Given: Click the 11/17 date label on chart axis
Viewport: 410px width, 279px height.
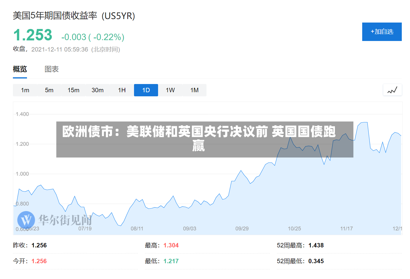Looking at the screenshot, I should pyautogui.click(x=346, y=229).
